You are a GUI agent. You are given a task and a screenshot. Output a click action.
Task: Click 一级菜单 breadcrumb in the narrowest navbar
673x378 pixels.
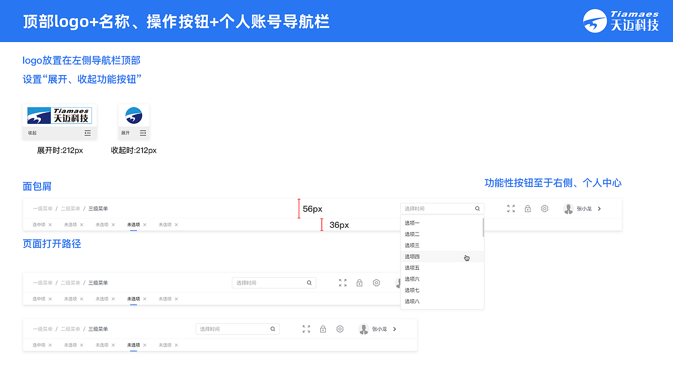(43, 329)
